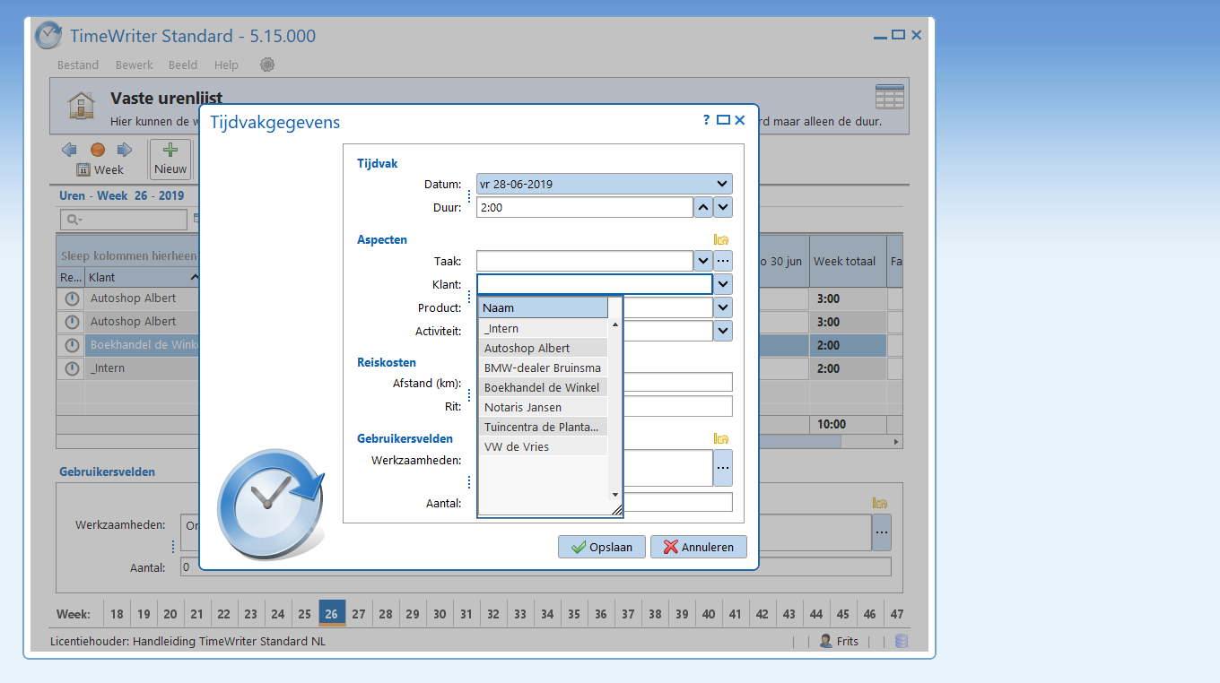Open the Activiteit dropdown arrow
Screen dimensions: 1220x683
pyautogui.click(x=723, y=331)
